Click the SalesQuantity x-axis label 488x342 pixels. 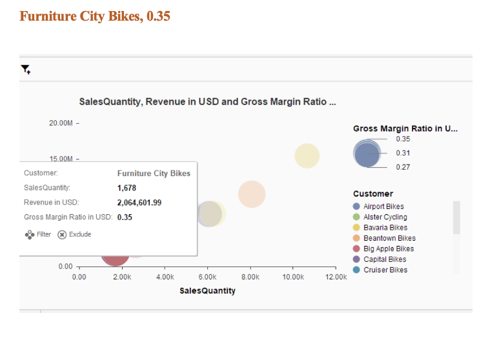(207, 291)
